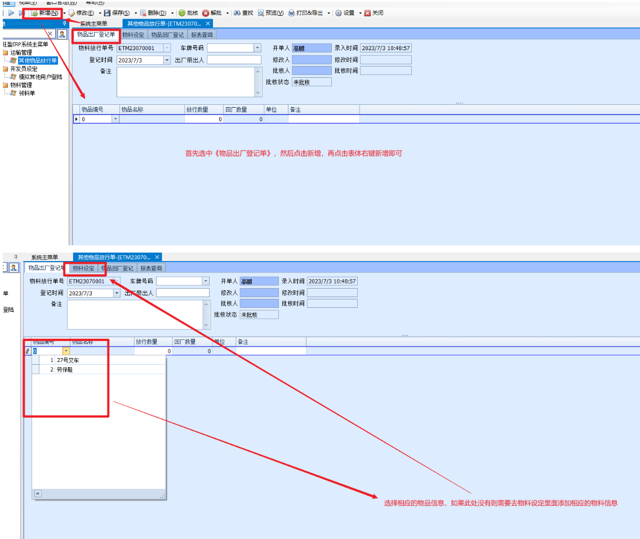
Task: Select 开发员设定 folder in menu tree
Action: coord(24,69)
